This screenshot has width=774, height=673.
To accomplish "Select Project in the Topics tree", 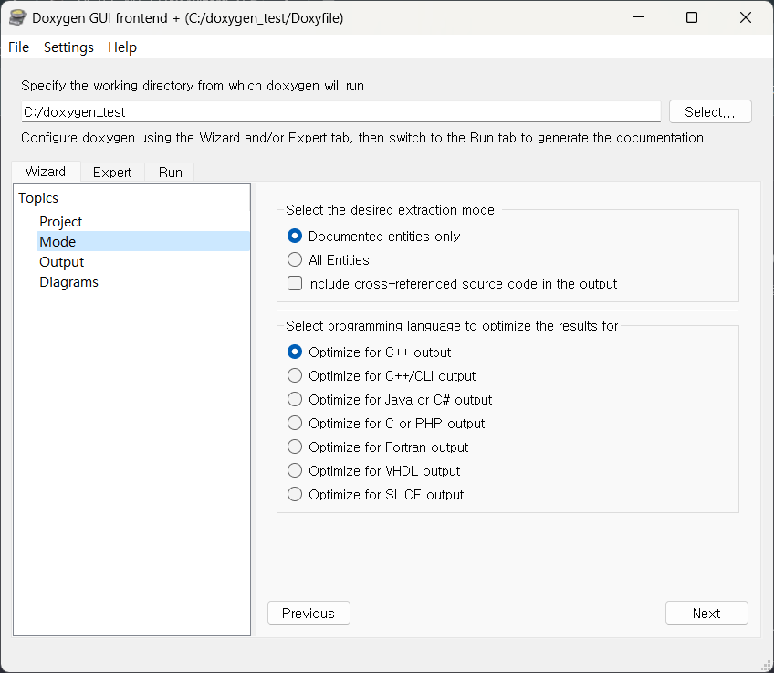I will (x=61, y=222).
